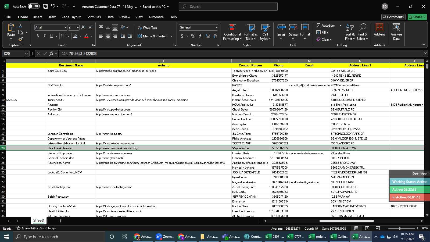The image size is (430, 242).
Task: Toggle Wrap Text
Action: [x=148, y=27]
